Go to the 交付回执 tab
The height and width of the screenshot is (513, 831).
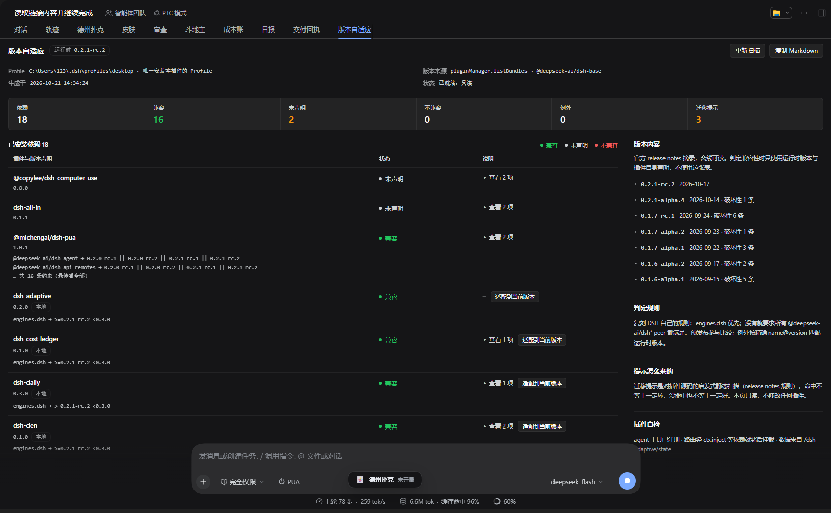tap(307, 30)
